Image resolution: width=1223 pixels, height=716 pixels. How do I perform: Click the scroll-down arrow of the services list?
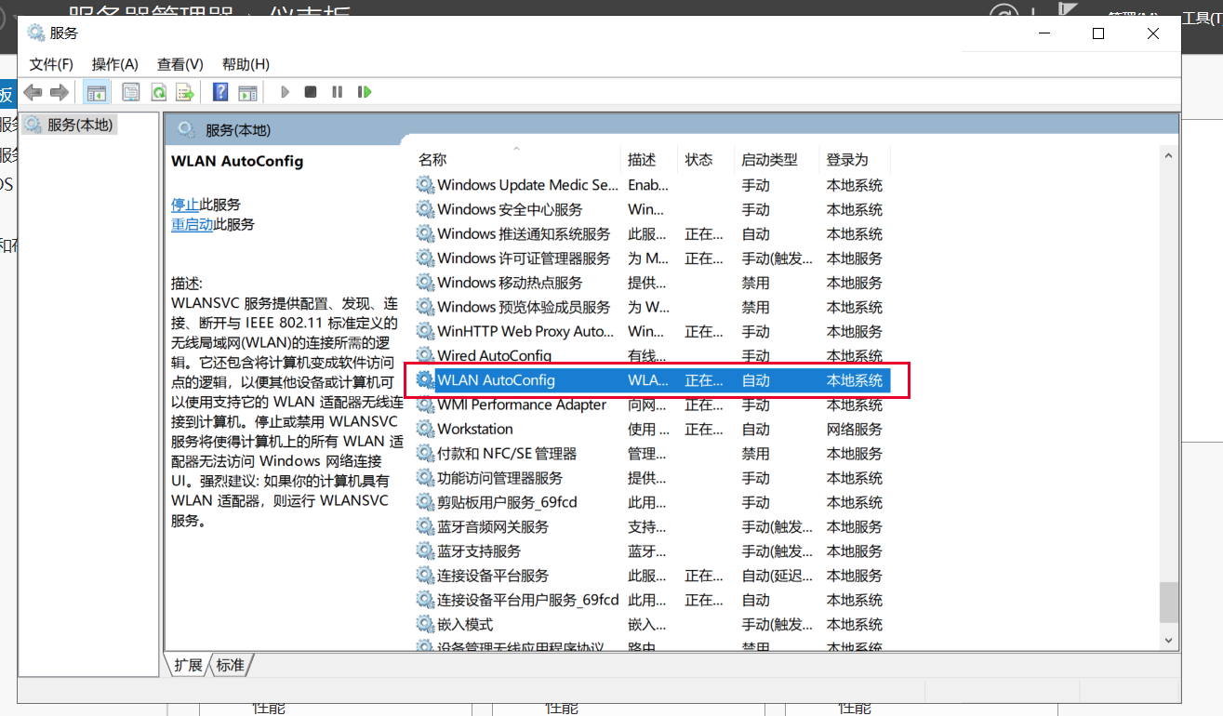(x=1169, y=640)
